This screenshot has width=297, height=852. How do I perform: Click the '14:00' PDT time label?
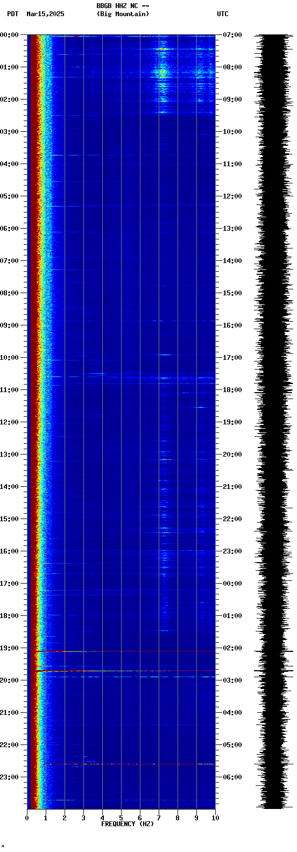point(9,487)
